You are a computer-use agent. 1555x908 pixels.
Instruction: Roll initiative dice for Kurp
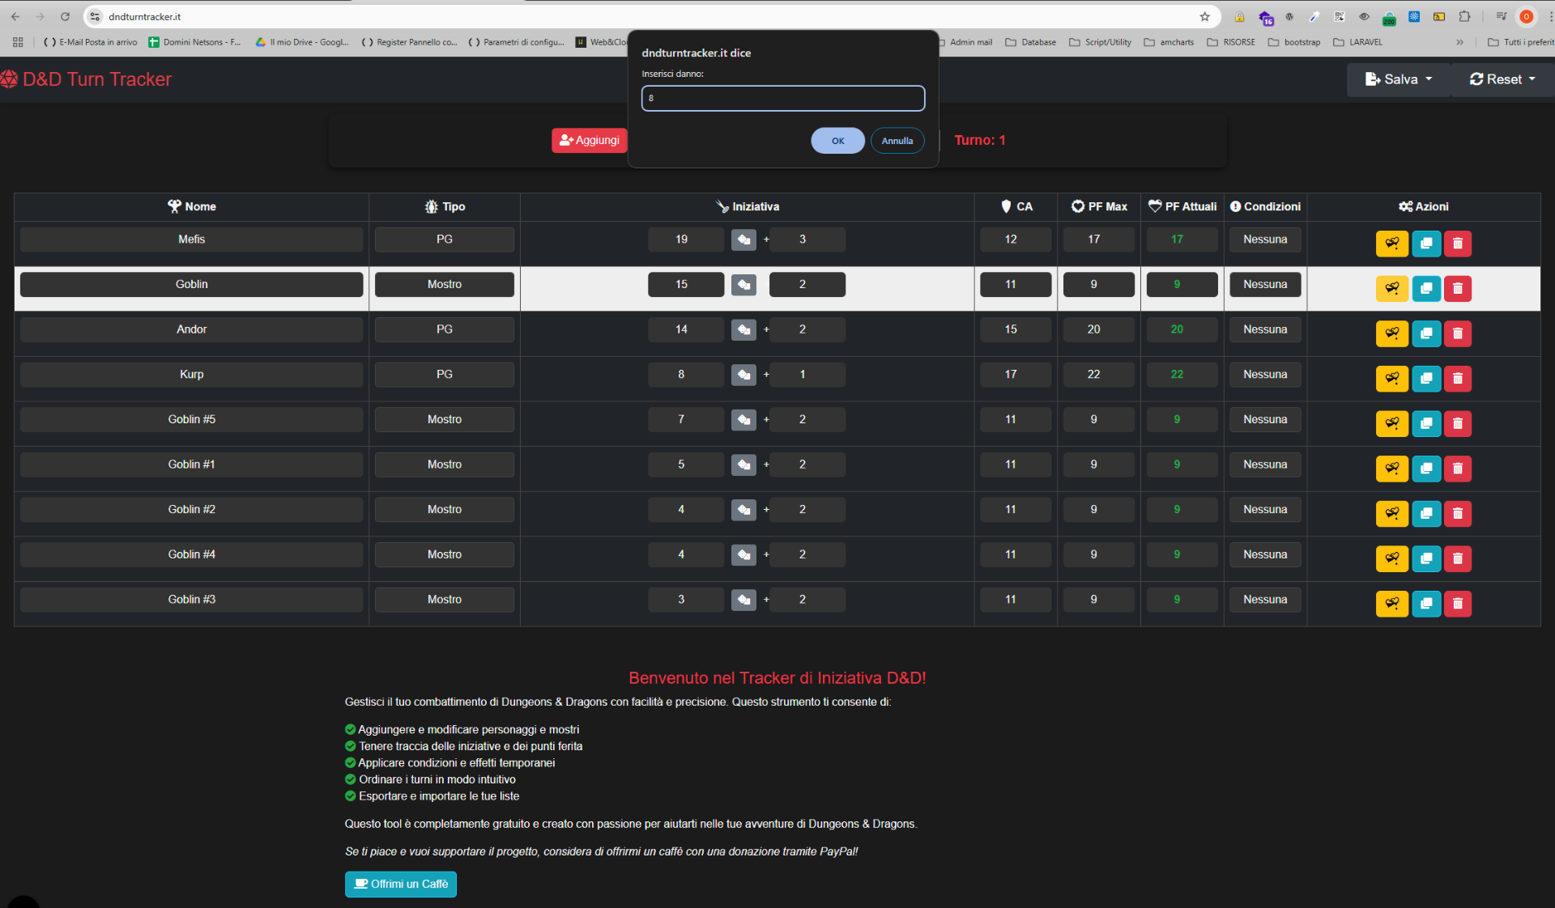pos(743,375)
